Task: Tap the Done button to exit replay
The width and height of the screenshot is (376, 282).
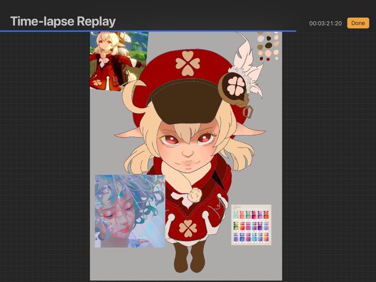Action: pos(358,23)
